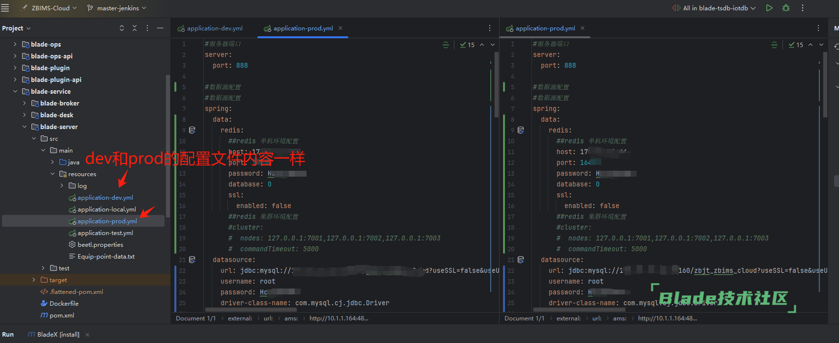Screen dimensions: 839x343
Task: Expand the target folder
Action: 33,280
